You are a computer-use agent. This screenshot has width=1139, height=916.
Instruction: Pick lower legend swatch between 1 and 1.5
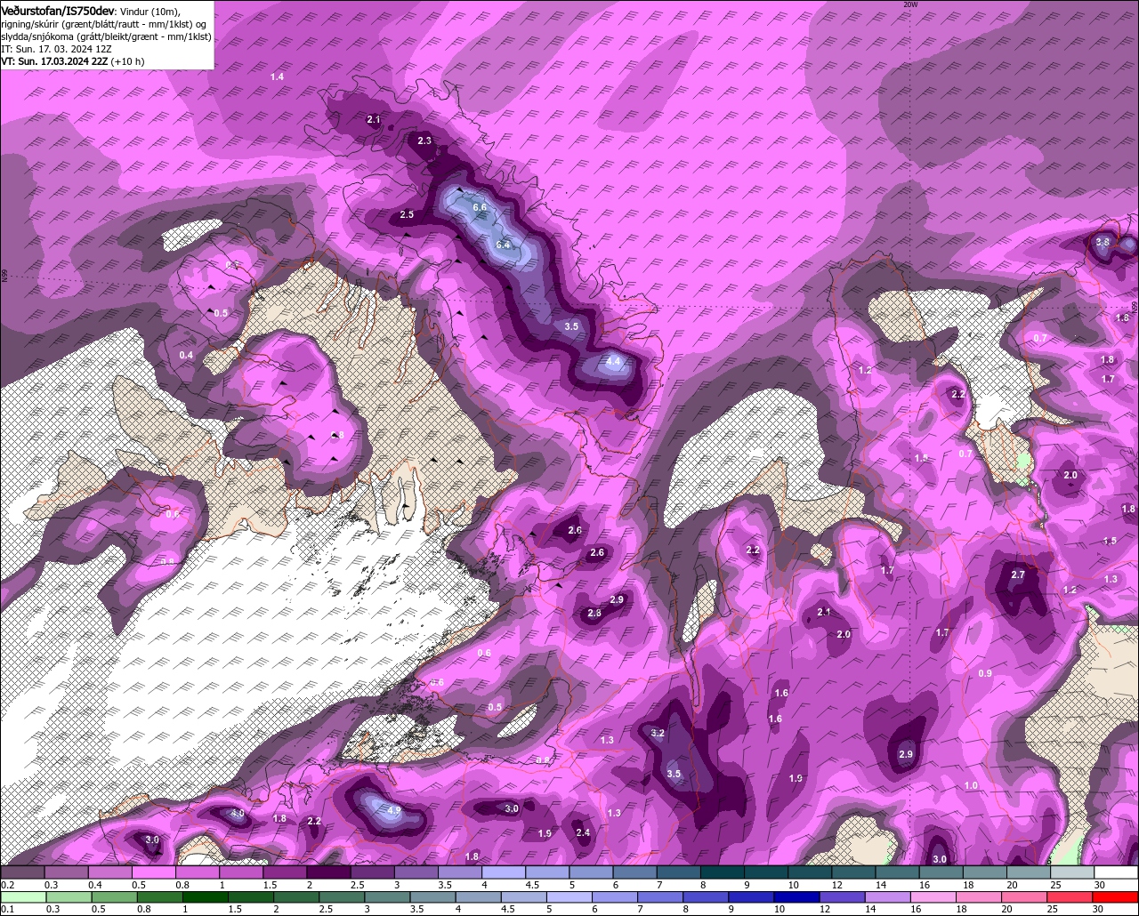(206, 897)
